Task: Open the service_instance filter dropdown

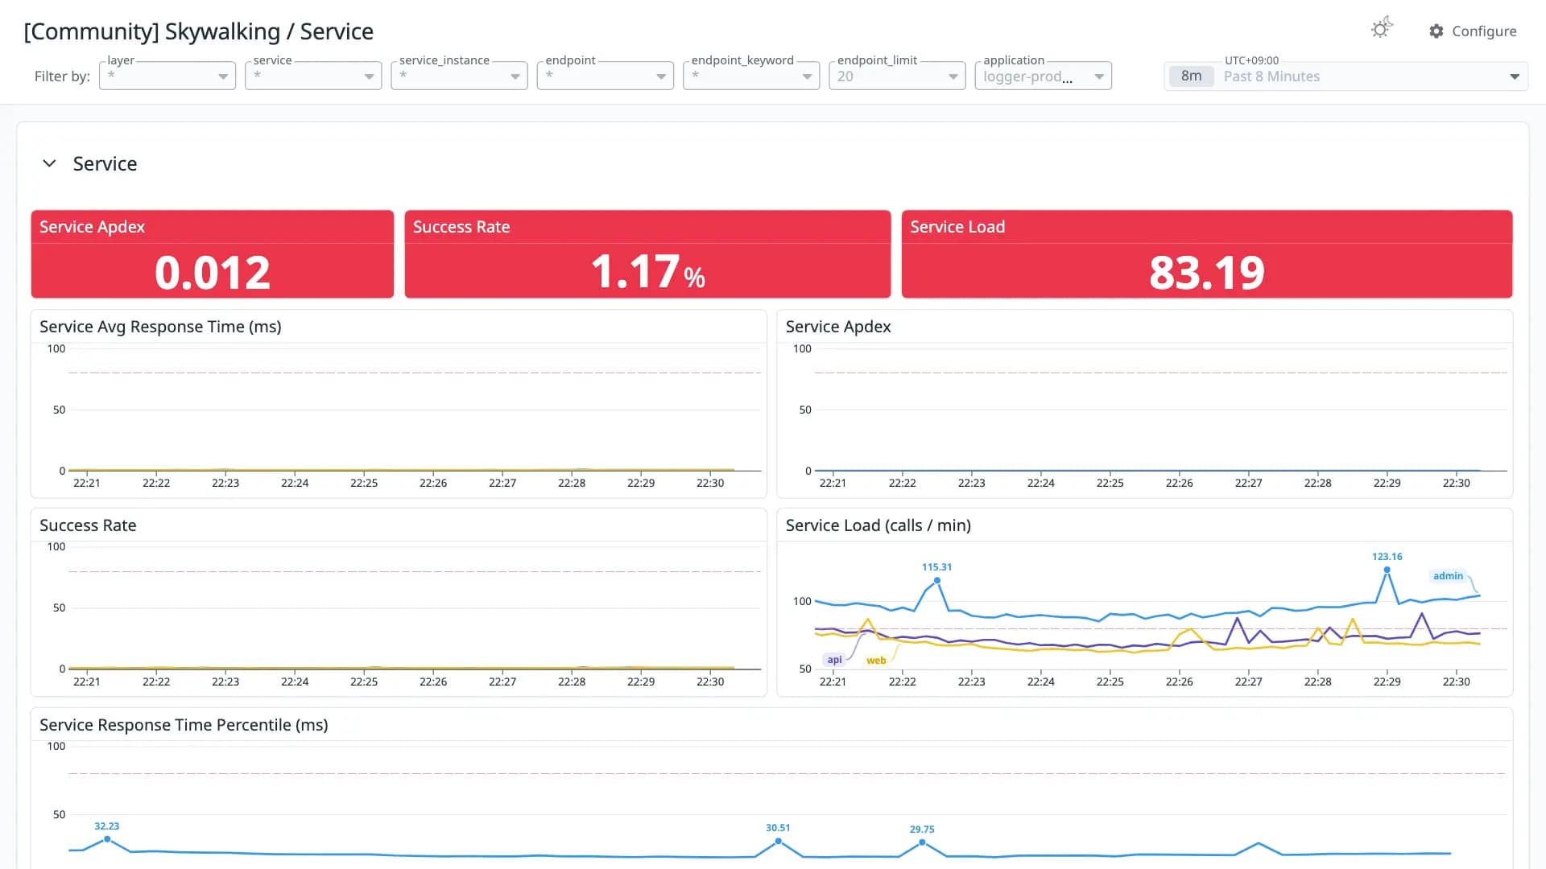Action: pyautogui.click(x=459, y=76)
